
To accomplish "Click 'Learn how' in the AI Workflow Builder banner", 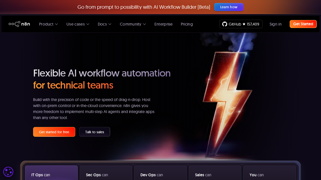I will [x=229, y=7].
